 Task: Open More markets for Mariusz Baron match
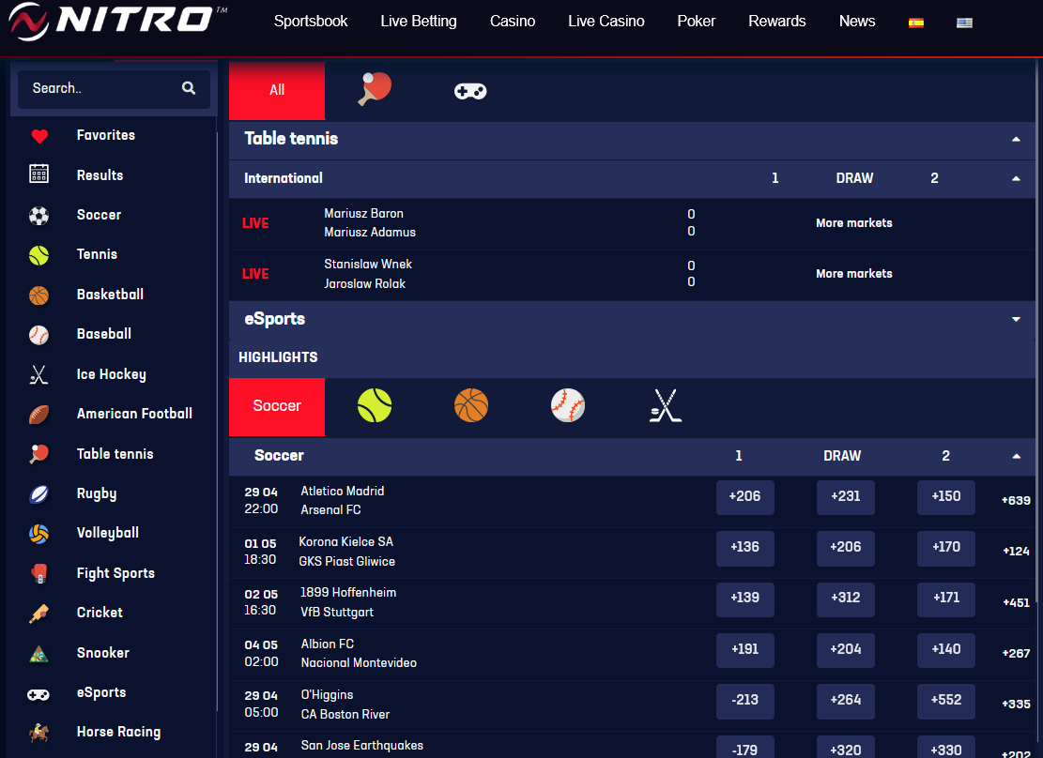point(854,223)
